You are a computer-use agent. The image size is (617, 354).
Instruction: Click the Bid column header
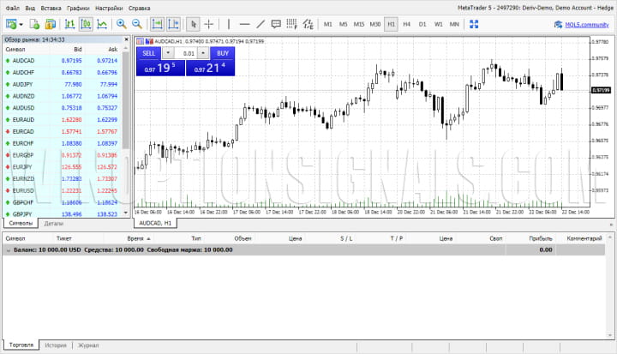(78, 49)
